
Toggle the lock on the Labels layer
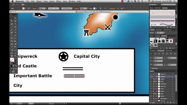[x=153, y=79]
